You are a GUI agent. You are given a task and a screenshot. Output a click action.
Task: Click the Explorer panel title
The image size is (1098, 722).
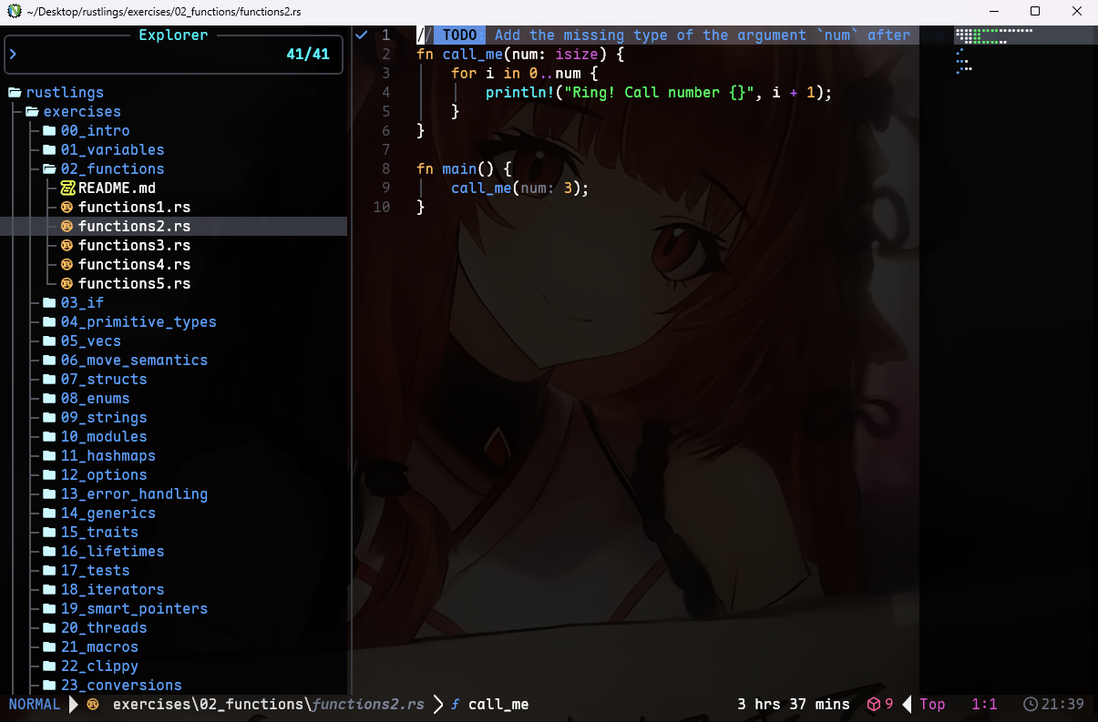tap(173, 36)
